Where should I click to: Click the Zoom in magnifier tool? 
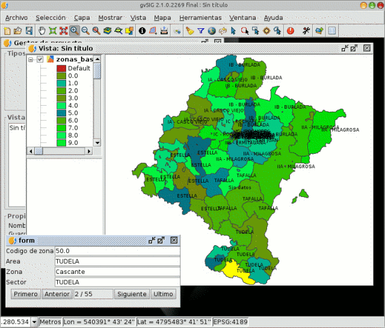74,30
